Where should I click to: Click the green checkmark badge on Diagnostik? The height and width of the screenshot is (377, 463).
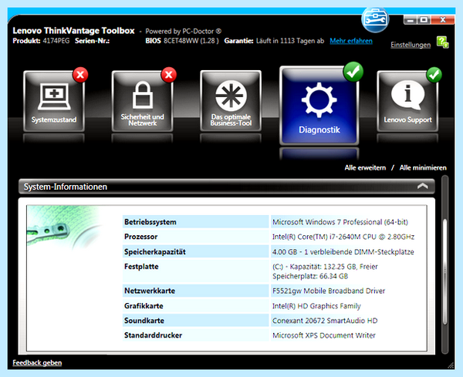(353, 72)
